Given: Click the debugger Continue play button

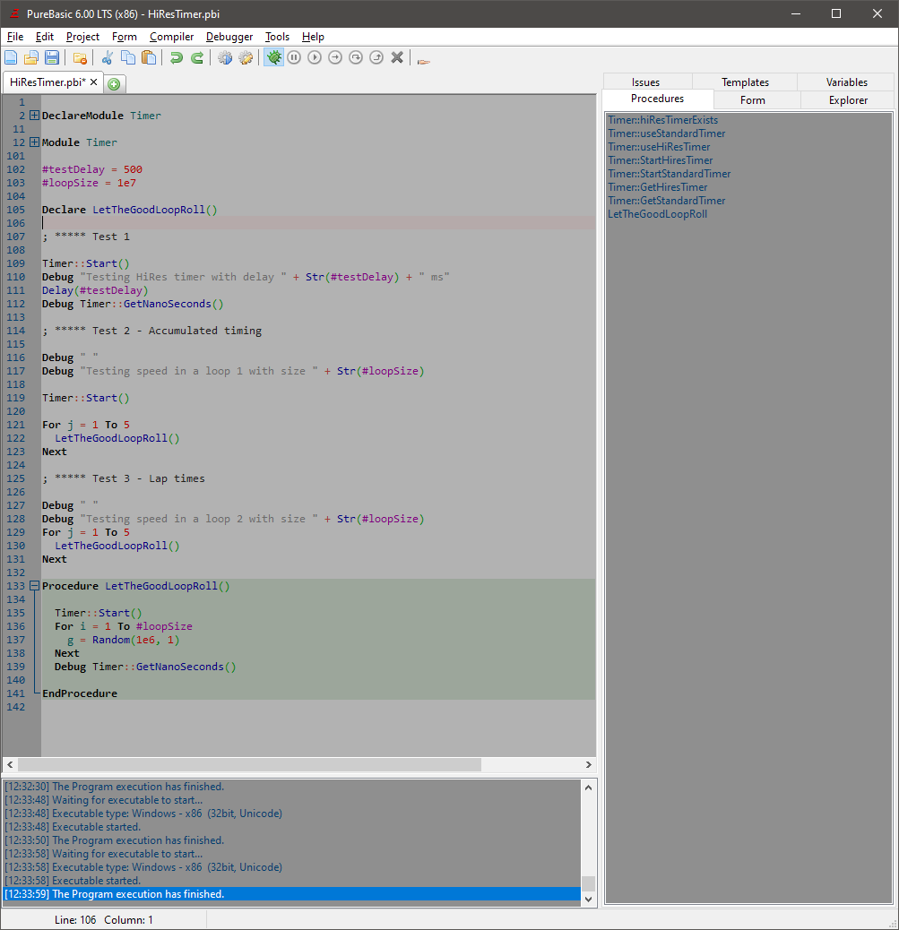Looking at the screenshot, I should point(315,57).
